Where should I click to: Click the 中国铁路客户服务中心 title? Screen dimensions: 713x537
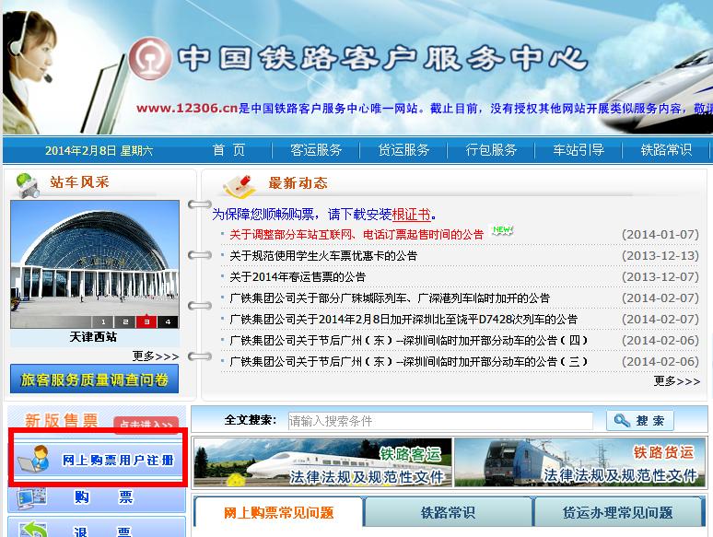tap(382, 59)
